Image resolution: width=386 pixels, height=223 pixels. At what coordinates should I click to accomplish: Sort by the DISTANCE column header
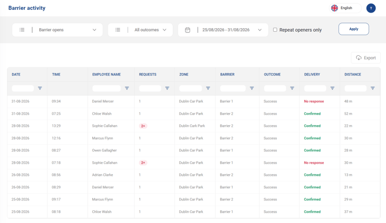click(353, 74)
